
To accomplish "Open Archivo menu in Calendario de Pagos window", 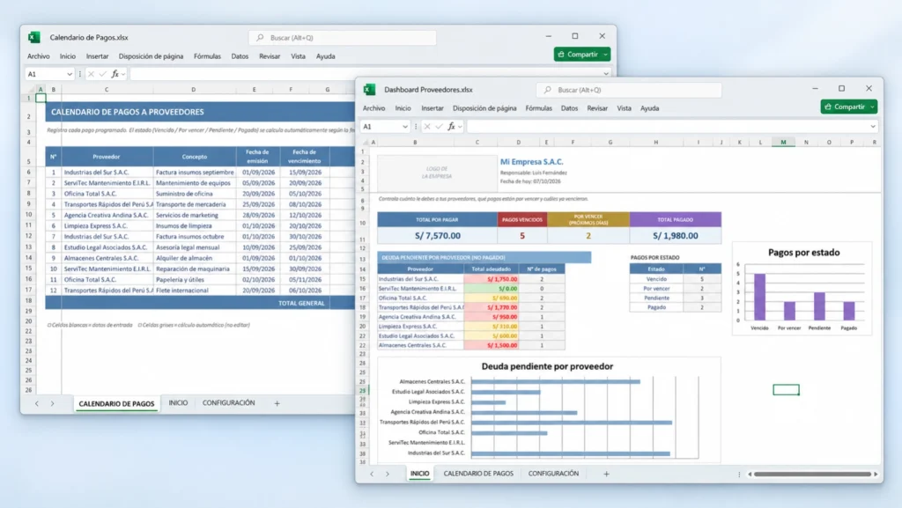I will (x=39, y=56).
